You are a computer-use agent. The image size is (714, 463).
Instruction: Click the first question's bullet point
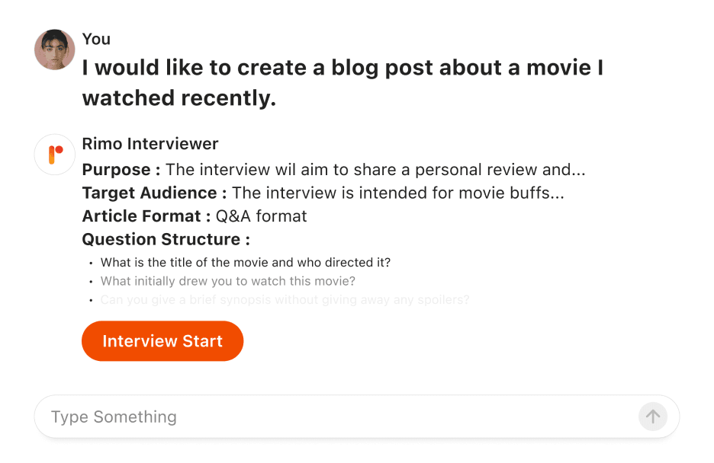[91, 263]
